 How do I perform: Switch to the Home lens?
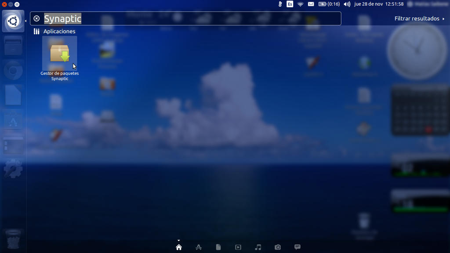179,247
